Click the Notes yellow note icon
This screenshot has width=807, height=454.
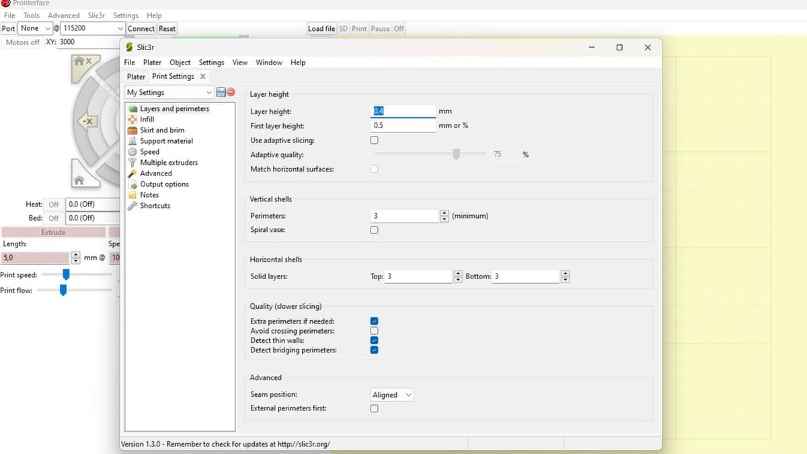(132, 195)
